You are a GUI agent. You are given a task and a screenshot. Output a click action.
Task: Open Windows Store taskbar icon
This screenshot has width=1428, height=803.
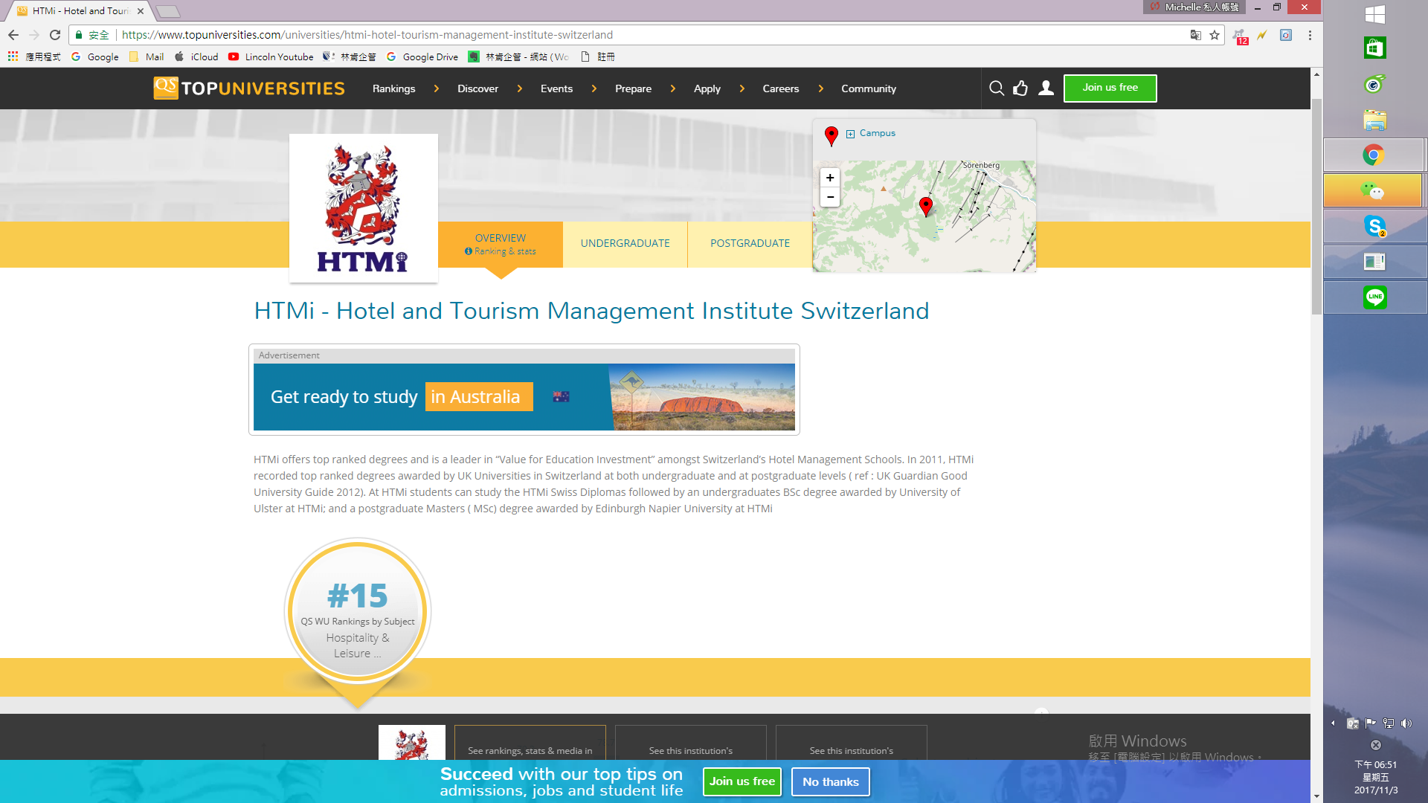(x=1375, y=48)
